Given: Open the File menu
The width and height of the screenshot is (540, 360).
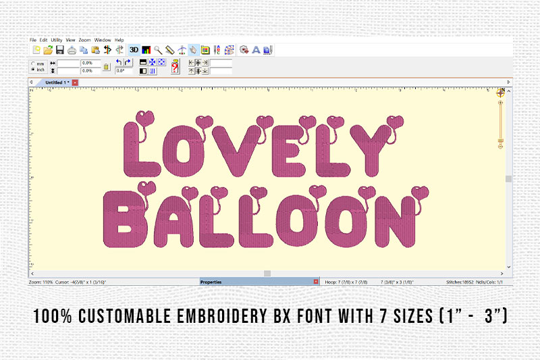Looking at the screenshot, I should coord(32,40).
